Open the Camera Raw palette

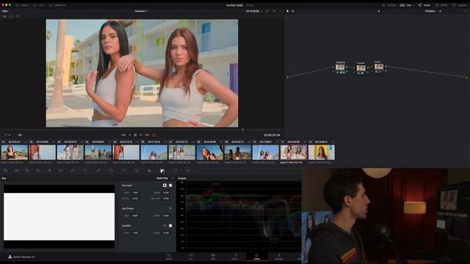5,171
